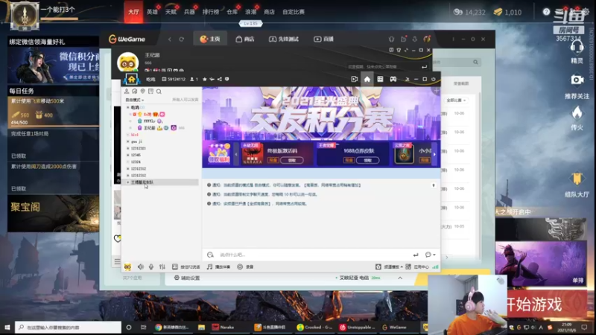Open voice room channel home icon

pos(132,79)
